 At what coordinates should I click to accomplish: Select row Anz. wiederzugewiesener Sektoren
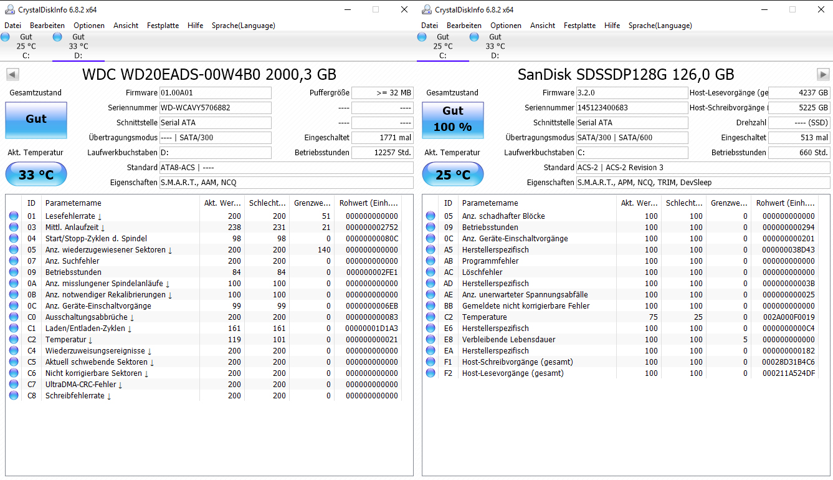coord(203,250)
